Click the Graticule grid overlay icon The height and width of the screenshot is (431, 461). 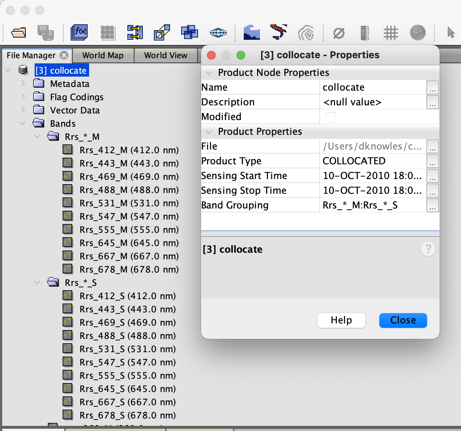pyautogui.click(x=391, y=33)
